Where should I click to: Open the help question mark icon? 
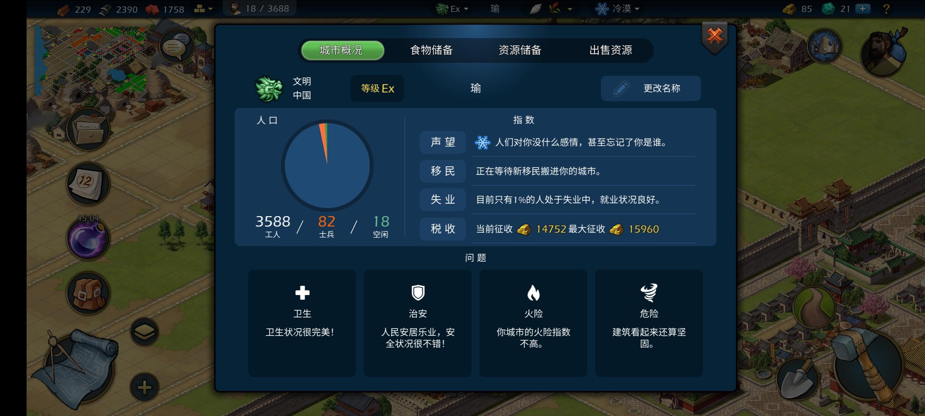click(x=886, y=8)
